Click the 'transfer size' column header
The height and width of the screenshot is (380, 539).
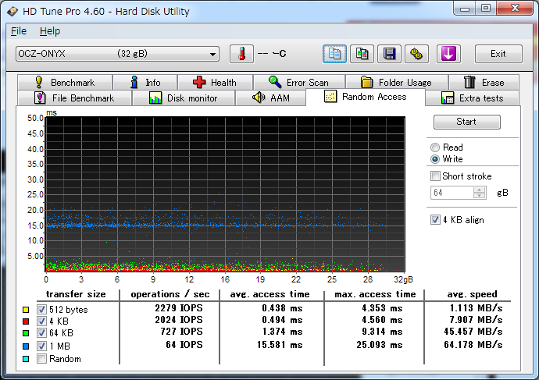click(76, 294)
